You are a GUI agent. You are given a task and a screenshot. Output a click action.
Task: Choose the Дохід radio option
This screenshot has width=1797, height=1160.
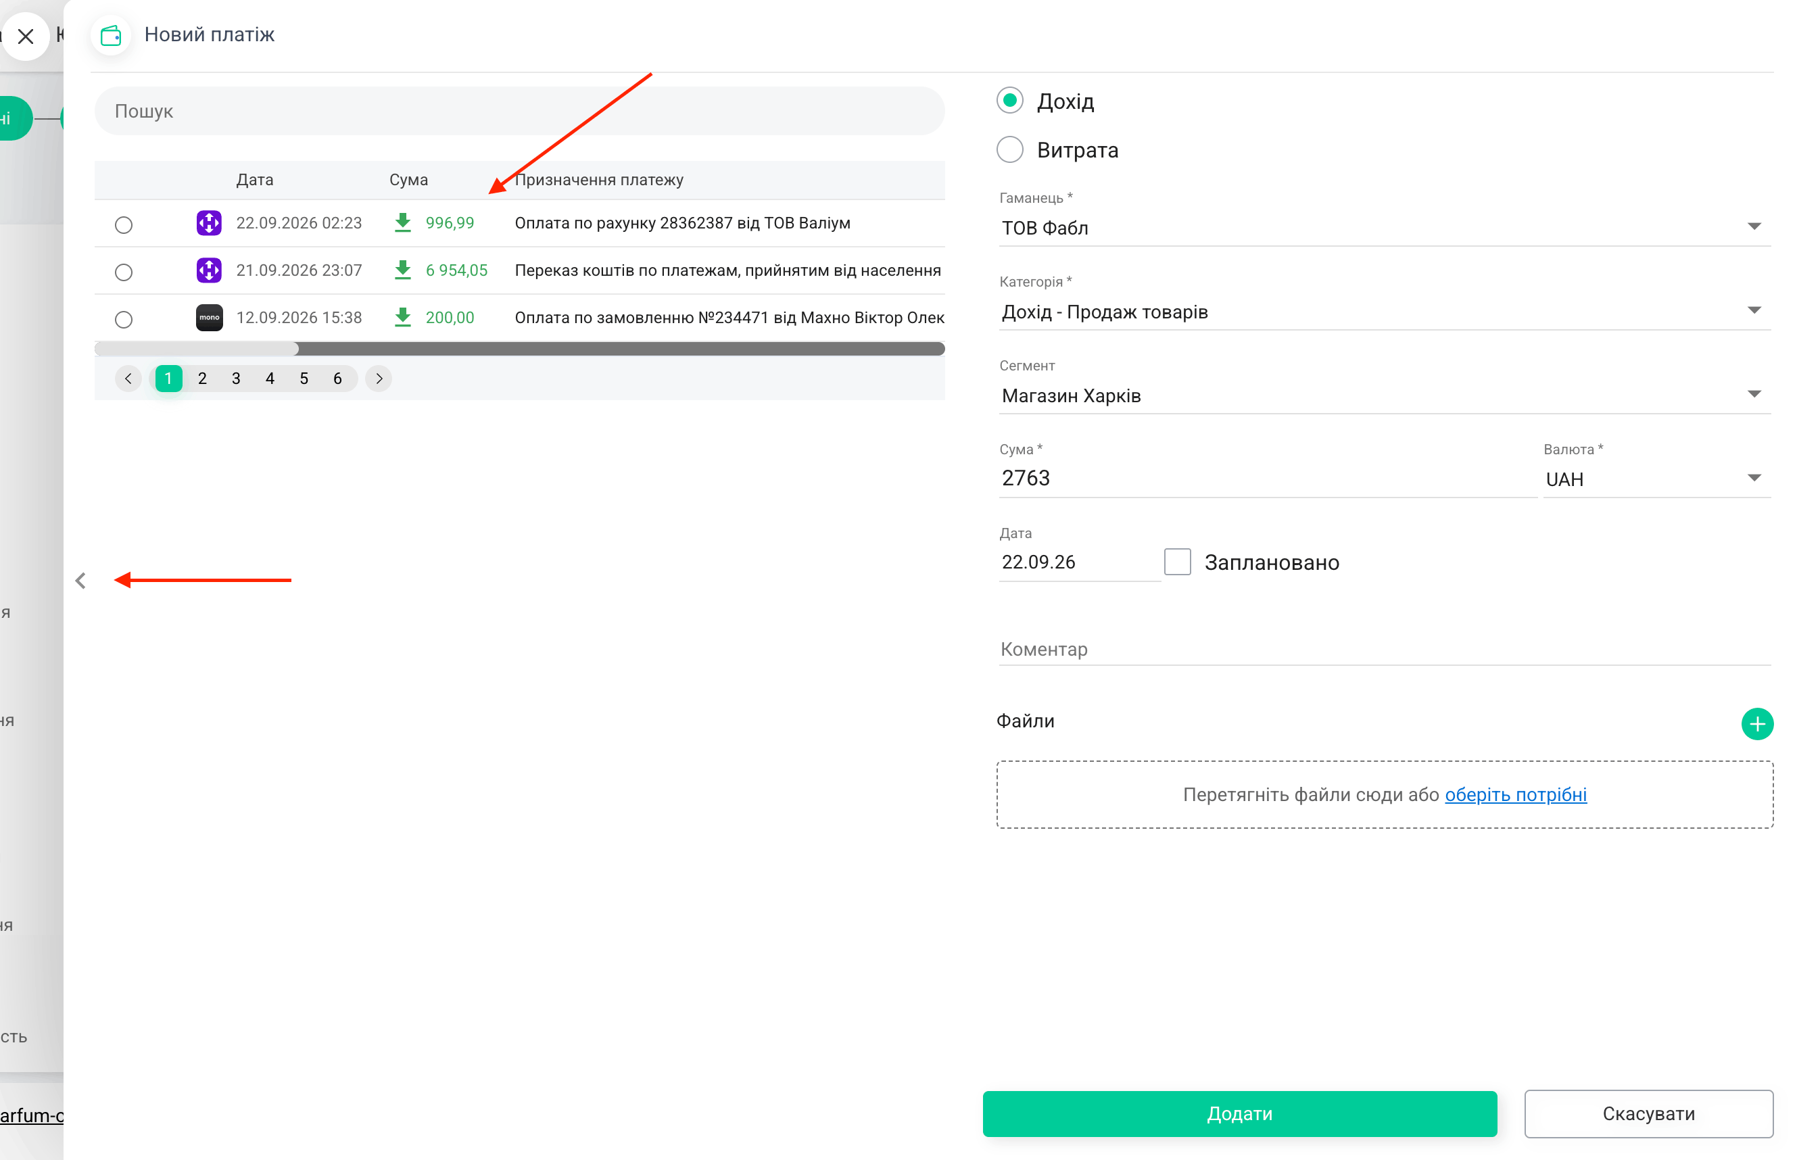point(1009,100)
